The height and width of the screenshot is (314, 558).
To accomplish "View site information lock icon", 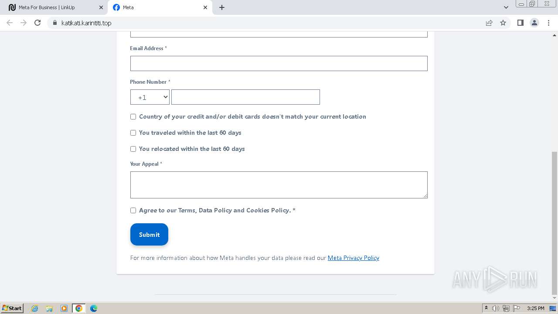I will coord(54,23).
